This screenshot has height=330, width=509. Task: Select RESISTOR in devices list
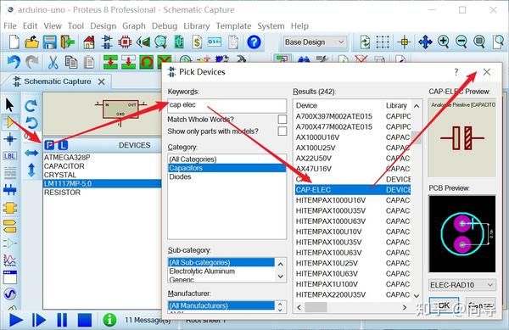102,193
